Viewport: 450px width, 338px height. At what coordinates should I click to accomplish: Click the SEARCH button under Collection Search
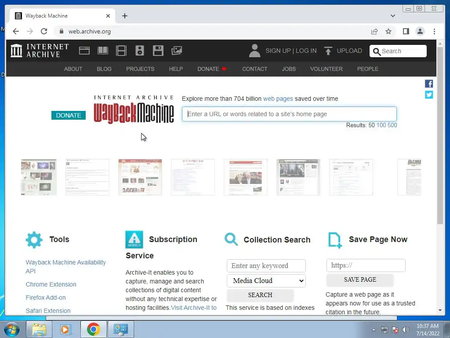tap(260, 295)
